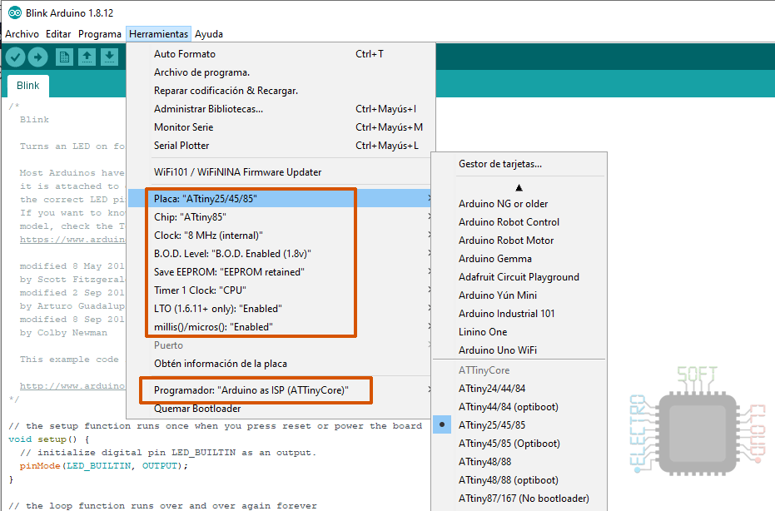775x511 pixels.
Task: Expand the Clock 8 MHz internal submenu
Action: [280, 236]
